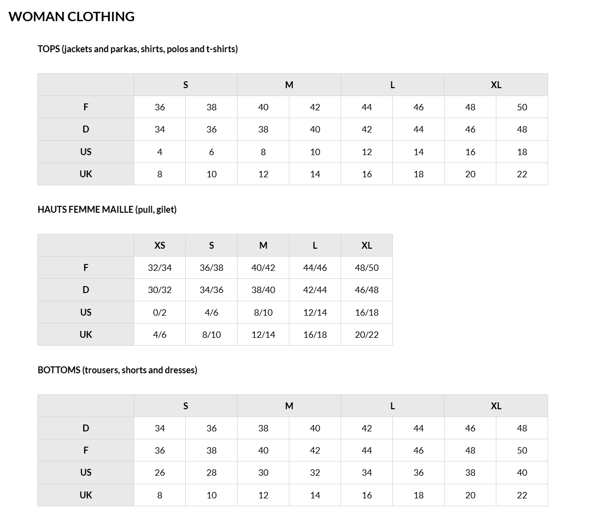Image resolution: width=590 pixels, height=523 pixels.
Task: Select the M header in the TOPS table
Action: tap(289, 85)
